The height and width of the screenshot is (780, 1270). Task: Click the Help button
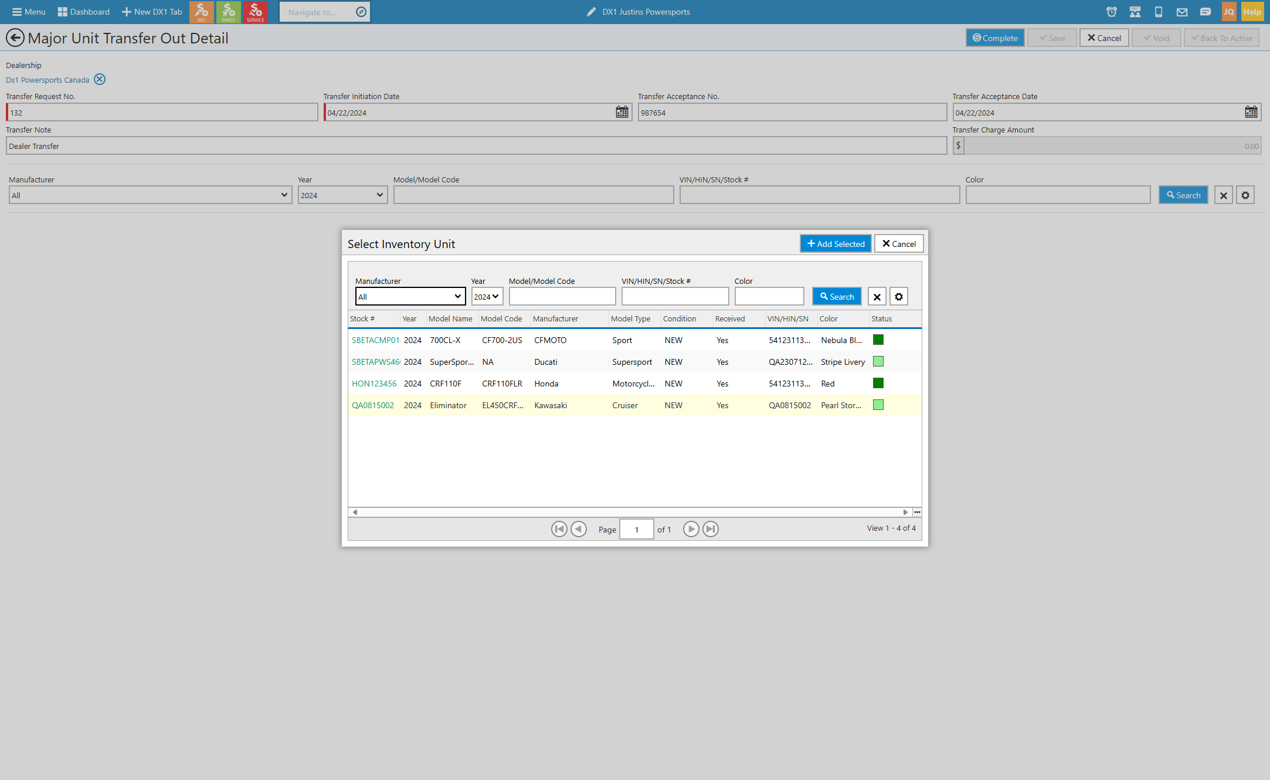(1252, 12)
